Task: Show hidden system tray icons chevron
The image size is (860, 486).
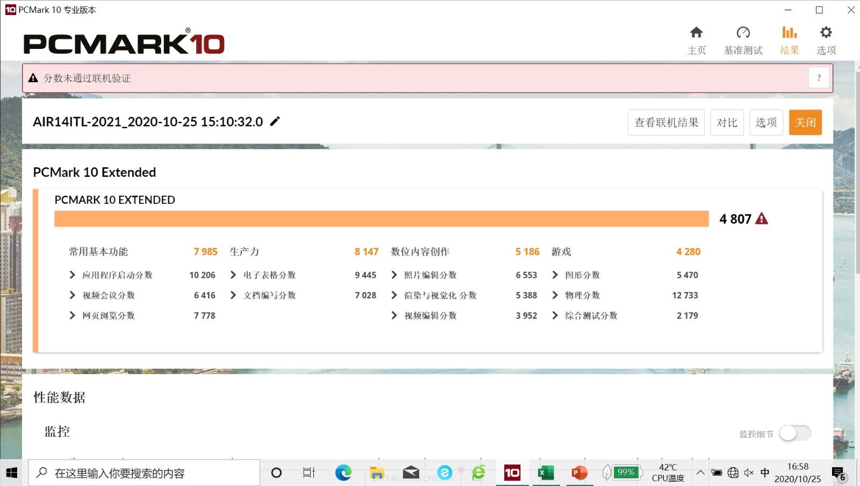Action: 700,473
